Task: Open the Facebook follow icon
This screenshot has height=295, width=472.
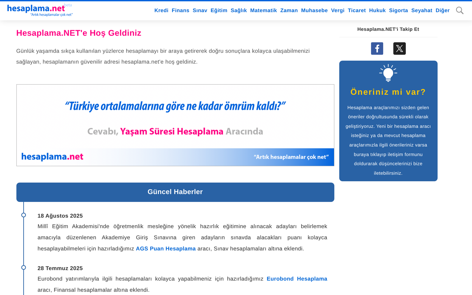Action: click(x=377, y=49)
